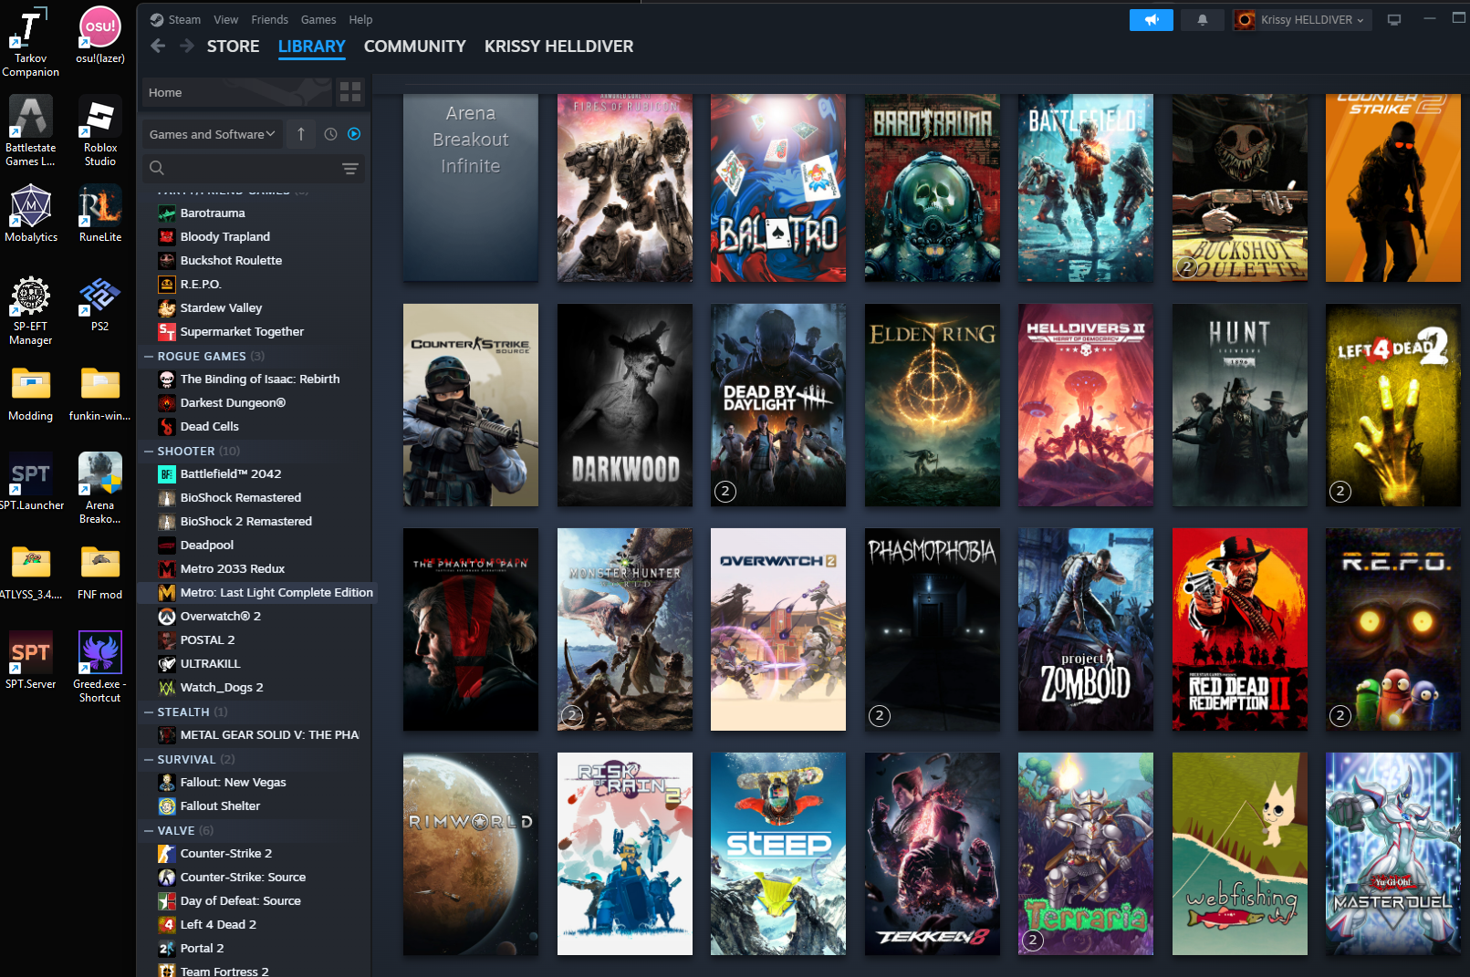Open the Helldivers II cover art
This screenshot has height=977, width=1470.
(x=1086, y=405)
